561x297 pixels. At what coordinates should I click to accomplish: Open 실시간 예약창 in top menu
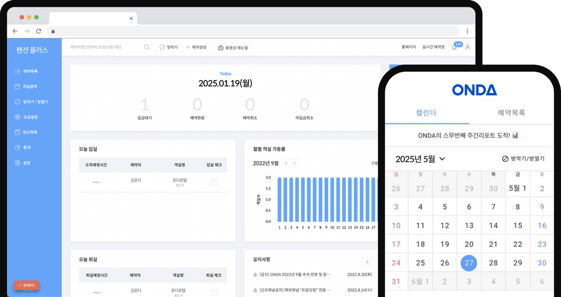pos(433,47)
